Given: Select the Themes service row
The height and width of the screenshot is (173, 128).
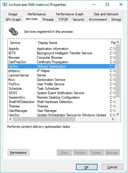Looking at the screenshot, I should click(61, 106).
